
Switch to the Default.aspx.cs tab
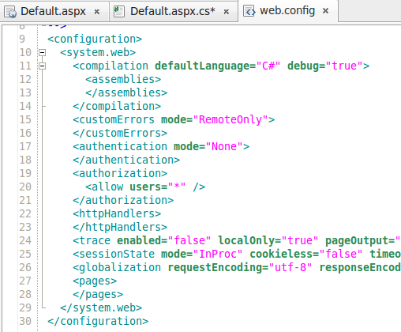[174, 11]
